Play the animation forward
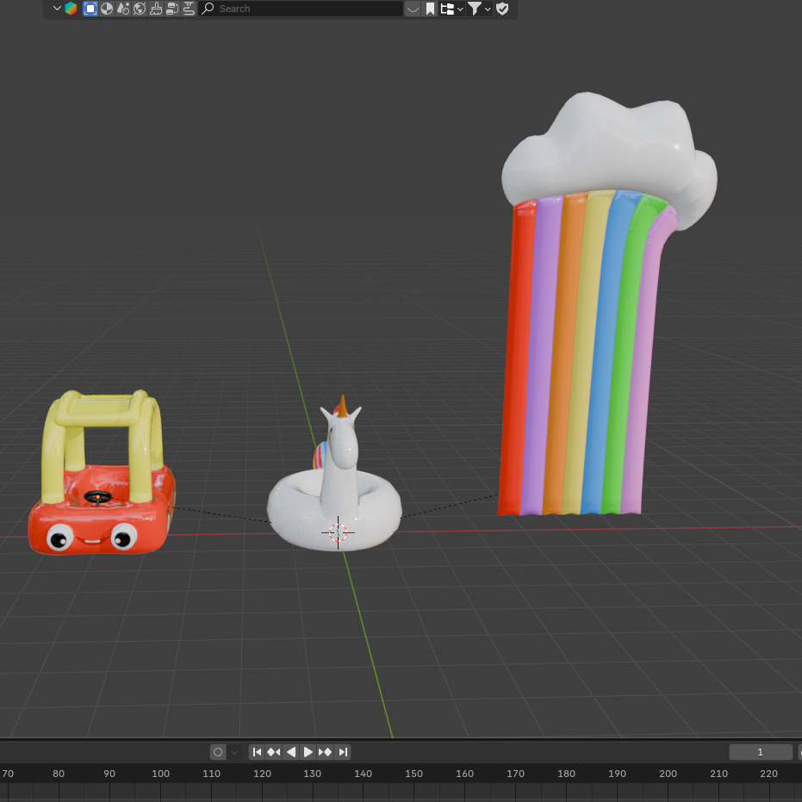Viewport: 802px width, 802px height. (x=308, y=752)
